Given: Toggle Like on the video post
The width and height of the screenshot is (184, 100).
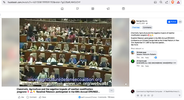Looking at the screenshot, I should tap(21, 97).
